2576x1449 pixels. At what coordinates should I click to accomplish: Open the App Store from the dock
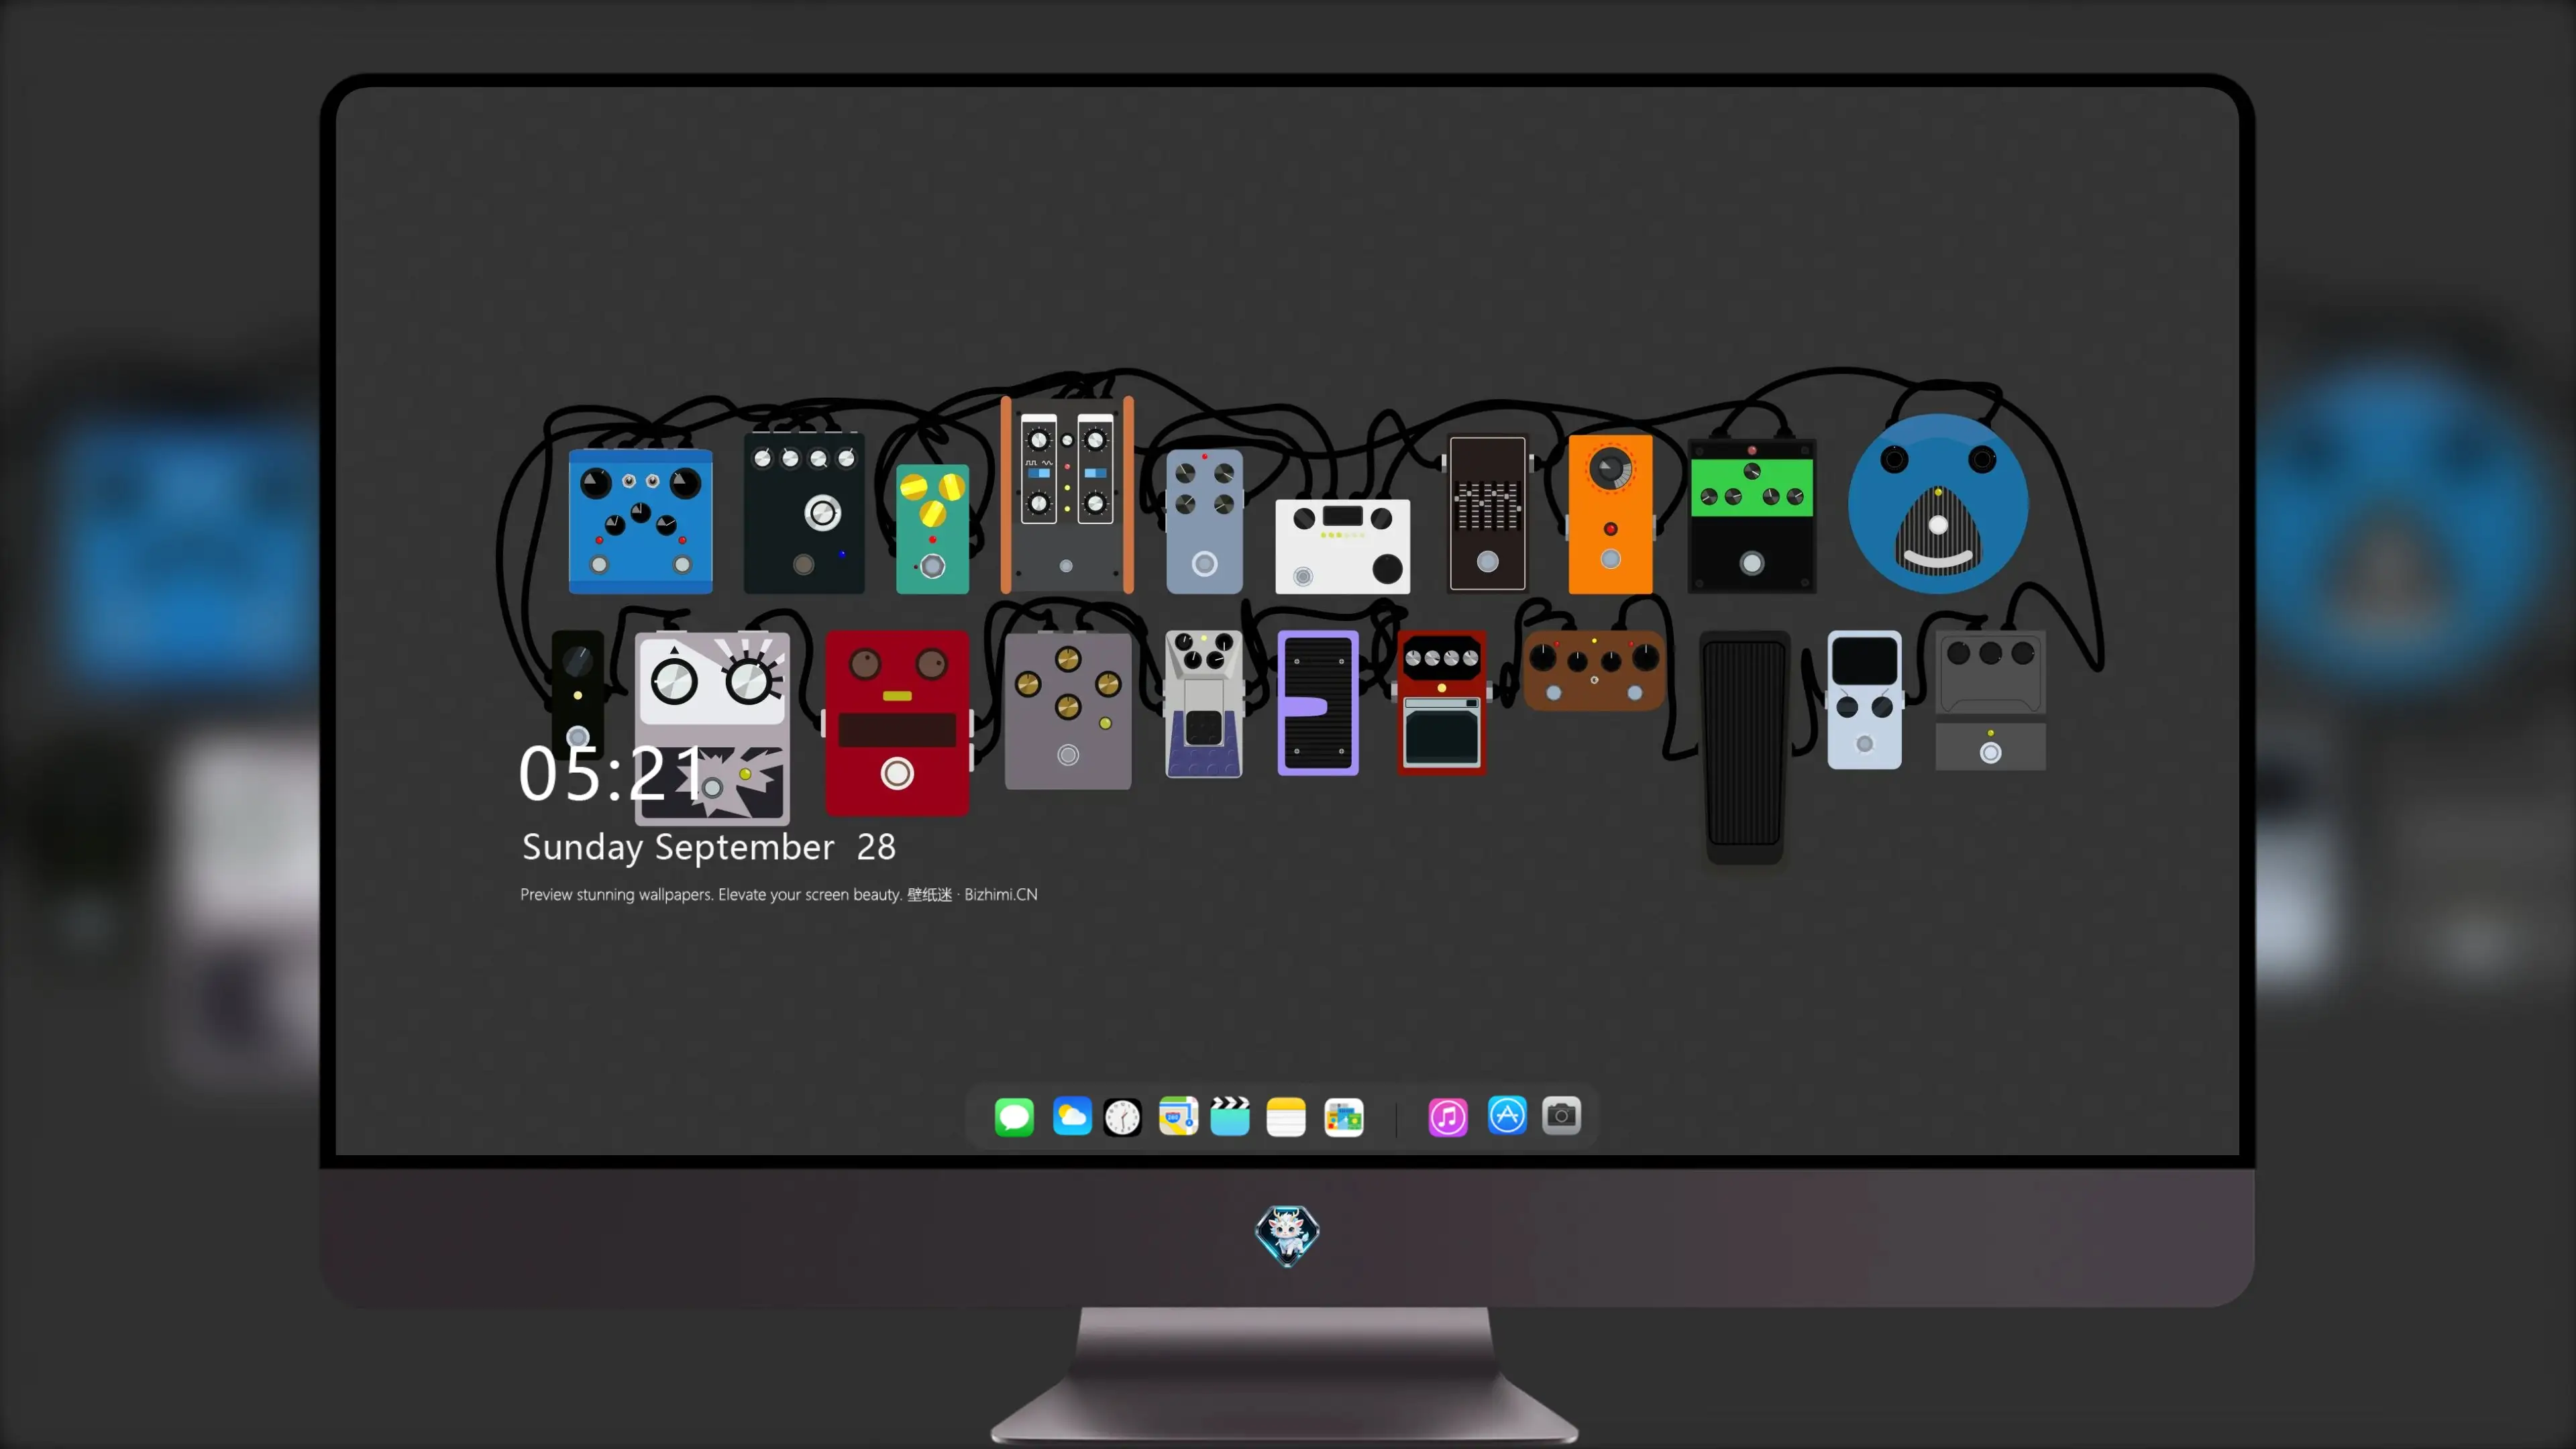(1507, 1116)
